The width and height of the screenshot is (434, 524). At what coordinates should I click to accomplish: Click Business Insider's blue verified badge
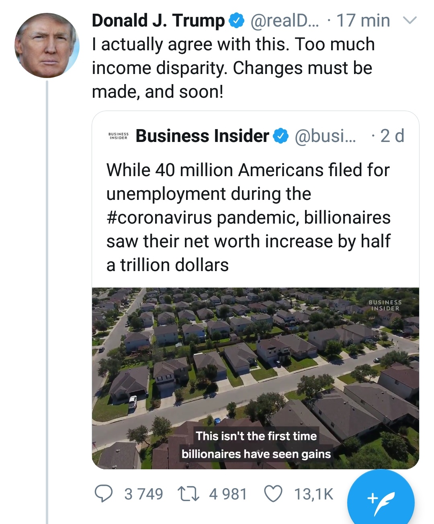click(x=280, y=136)
